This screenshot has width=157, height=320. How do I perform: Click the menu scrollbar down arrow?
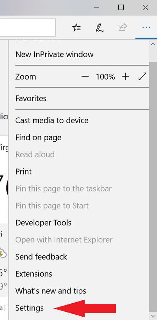[153, 316]
